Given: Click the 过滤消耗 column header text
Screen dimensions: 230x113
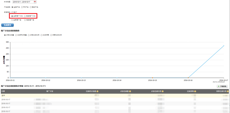Looking at the screenshot, I should click(x=190, y=91).
